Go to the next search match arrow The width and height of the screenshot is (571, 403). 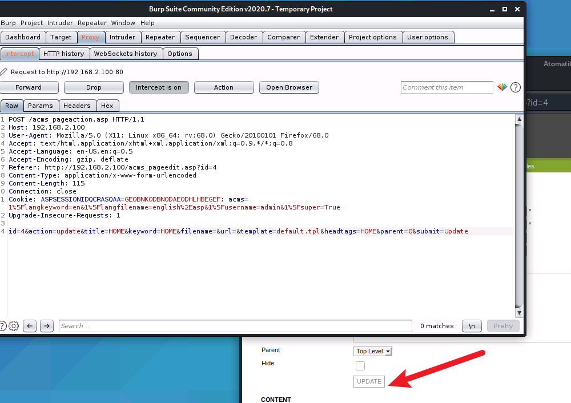pos(47,326)
